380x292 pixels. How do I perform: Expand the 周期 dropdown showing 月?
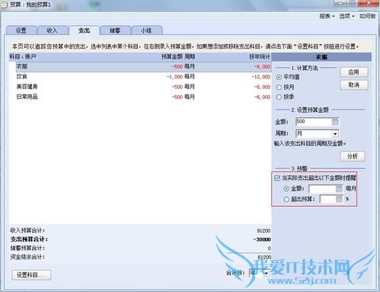pyautogui.click(x=335, y=134)
